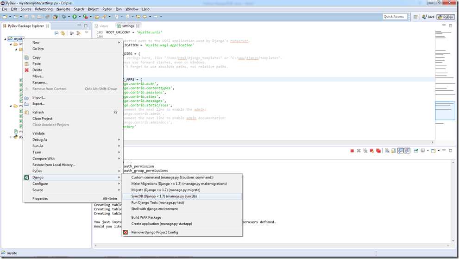Click the red Terminate console button

click(352, 151)
